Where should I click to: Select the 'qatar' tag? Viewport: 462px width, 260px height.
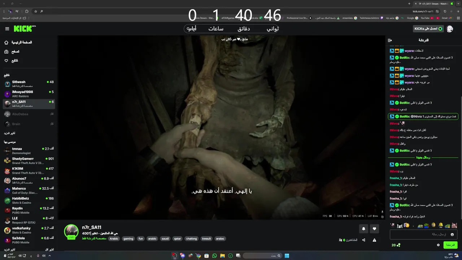tap(177, 239)
